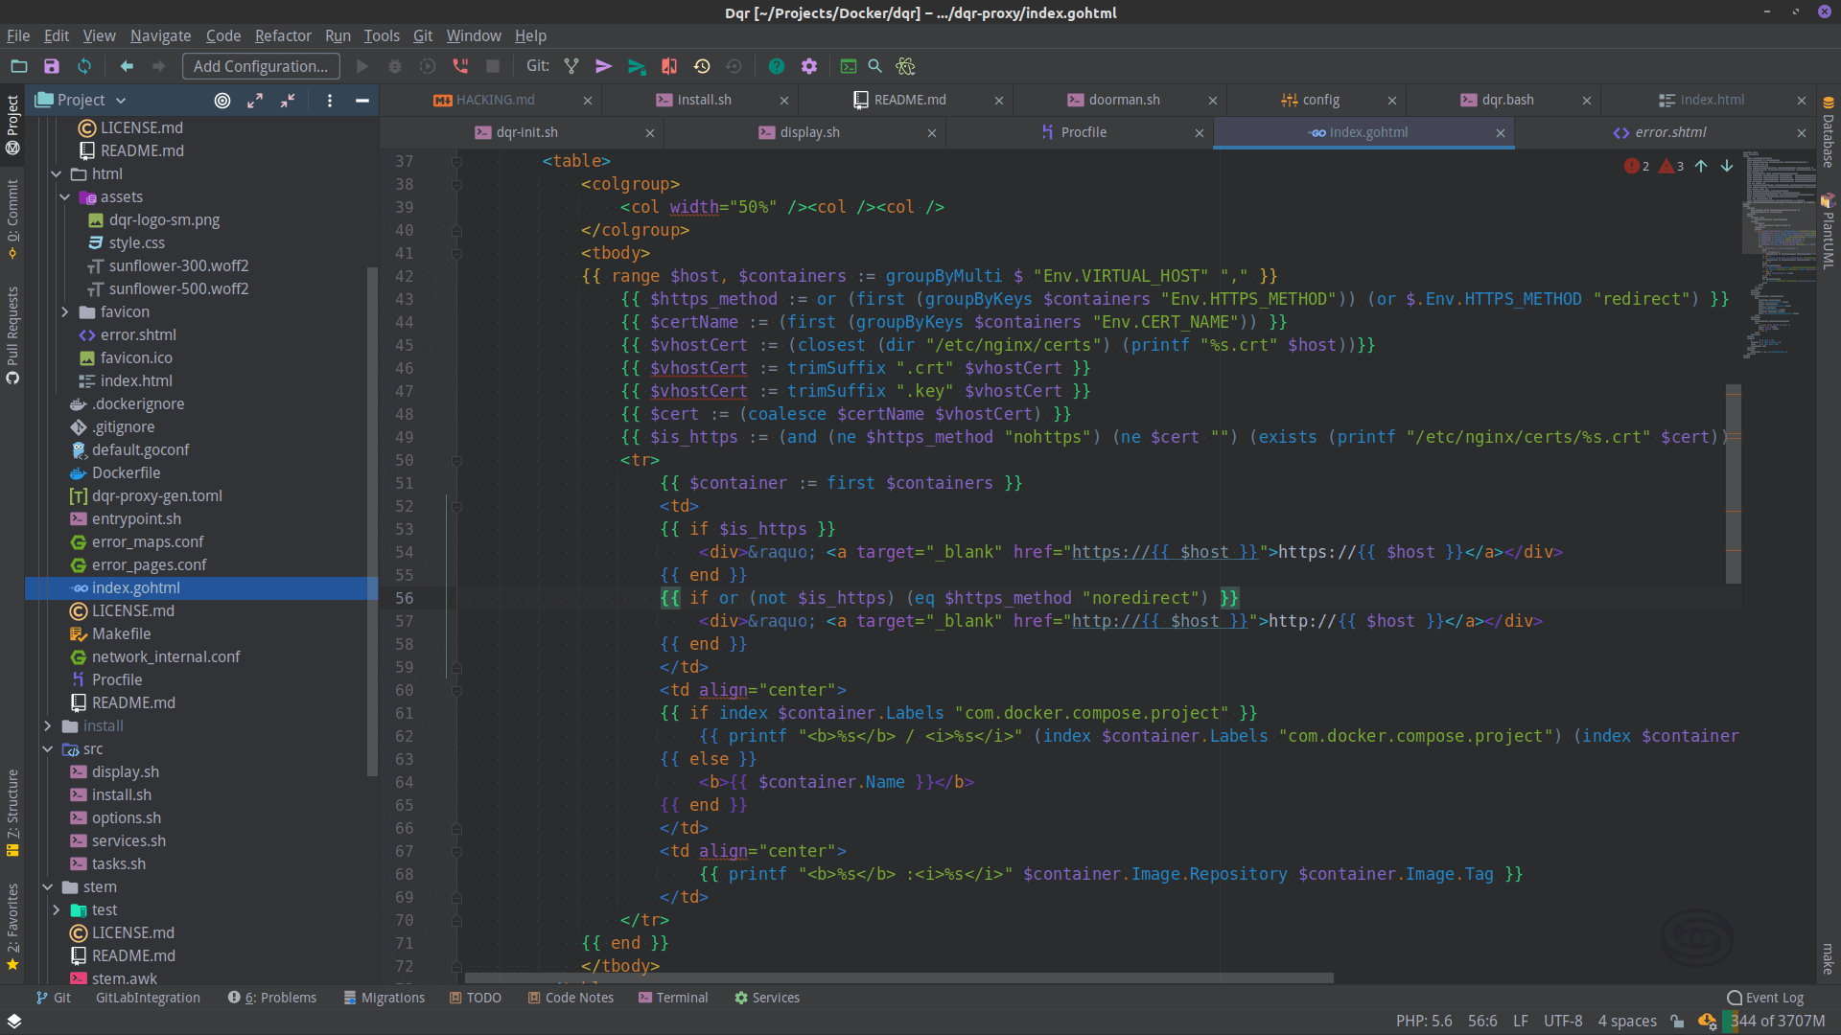Viewport: 1841px width, 1035px height.
Task: Open the Refactor menu
Action: 283,35
